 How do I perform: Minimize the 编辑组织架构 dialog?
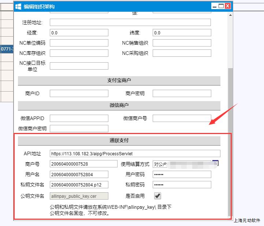pyautogui.click(x=214, y=6)
